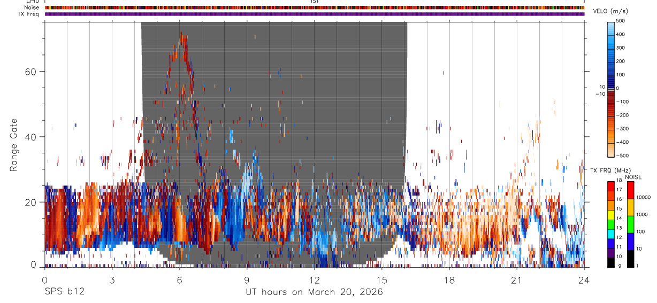Click the 'Range Gate' y-axis title
This screenshot has height=303, width=657.
14,145
